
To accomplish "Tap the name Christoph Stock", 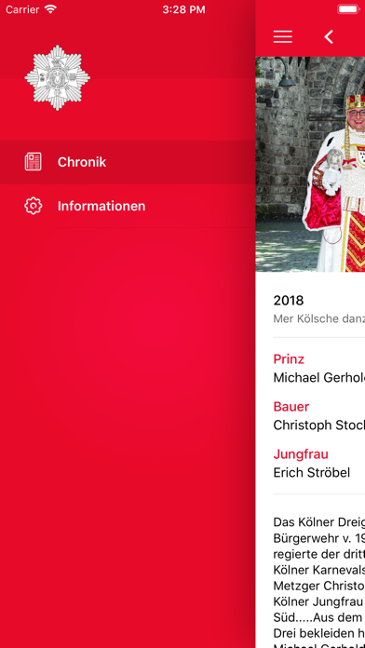I will (x=318, y=425).
